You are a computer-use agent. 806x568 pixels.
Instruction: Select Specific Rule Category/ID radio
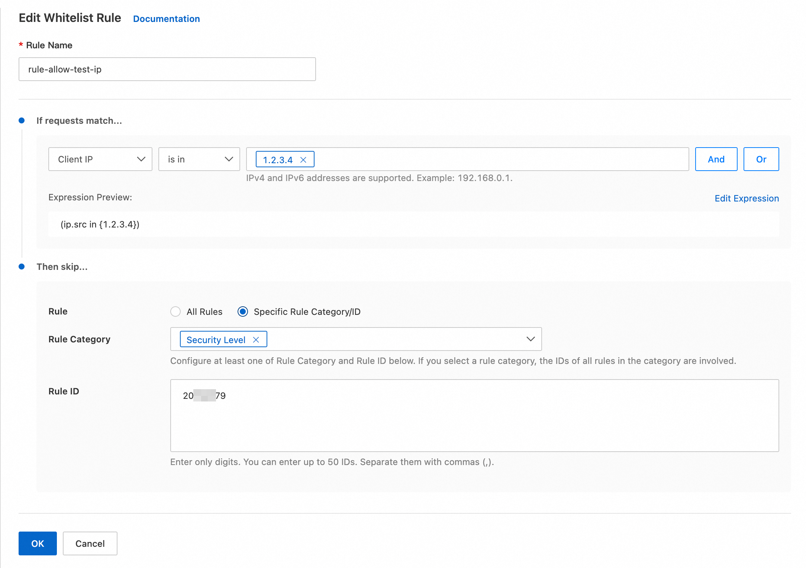(x=243, y=312)
